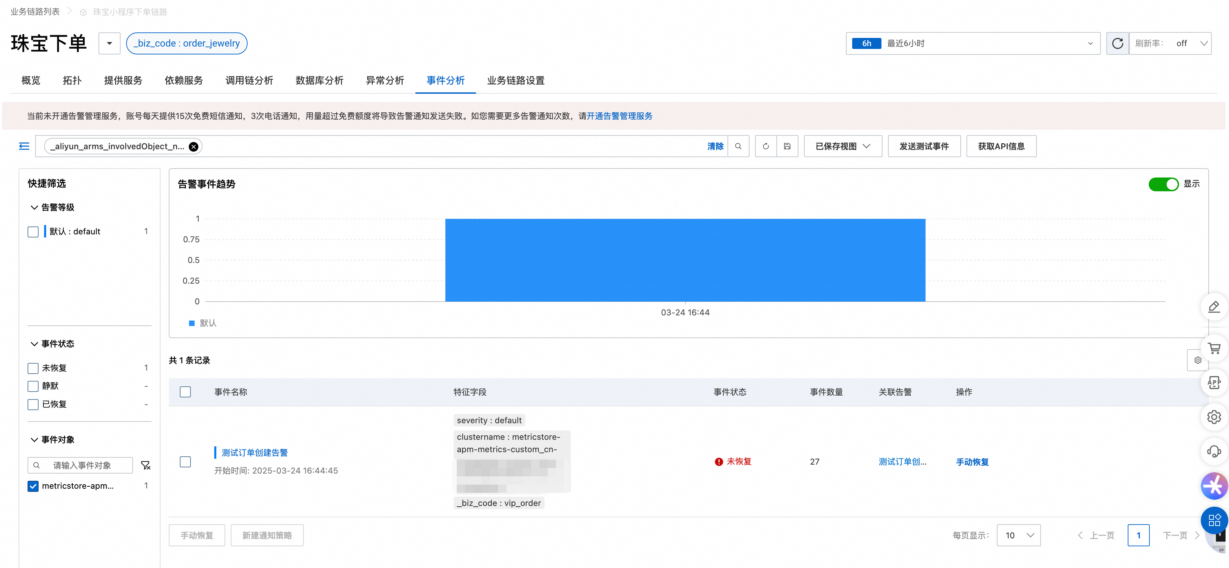Image resolution: width=1229 pixels, height=568 pixels.
Task: Click the refresh icon beside the time range
Action: [1117, 43]
